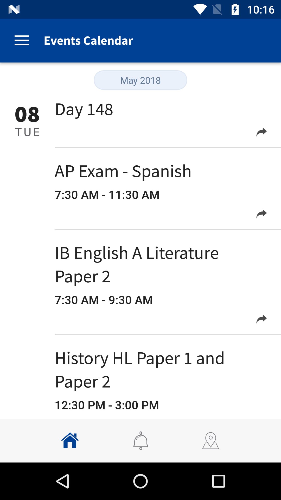This screenshot has width=281, height=500.
Task: Open History HL Paper 1 and Paper 2
Action: 139,370
